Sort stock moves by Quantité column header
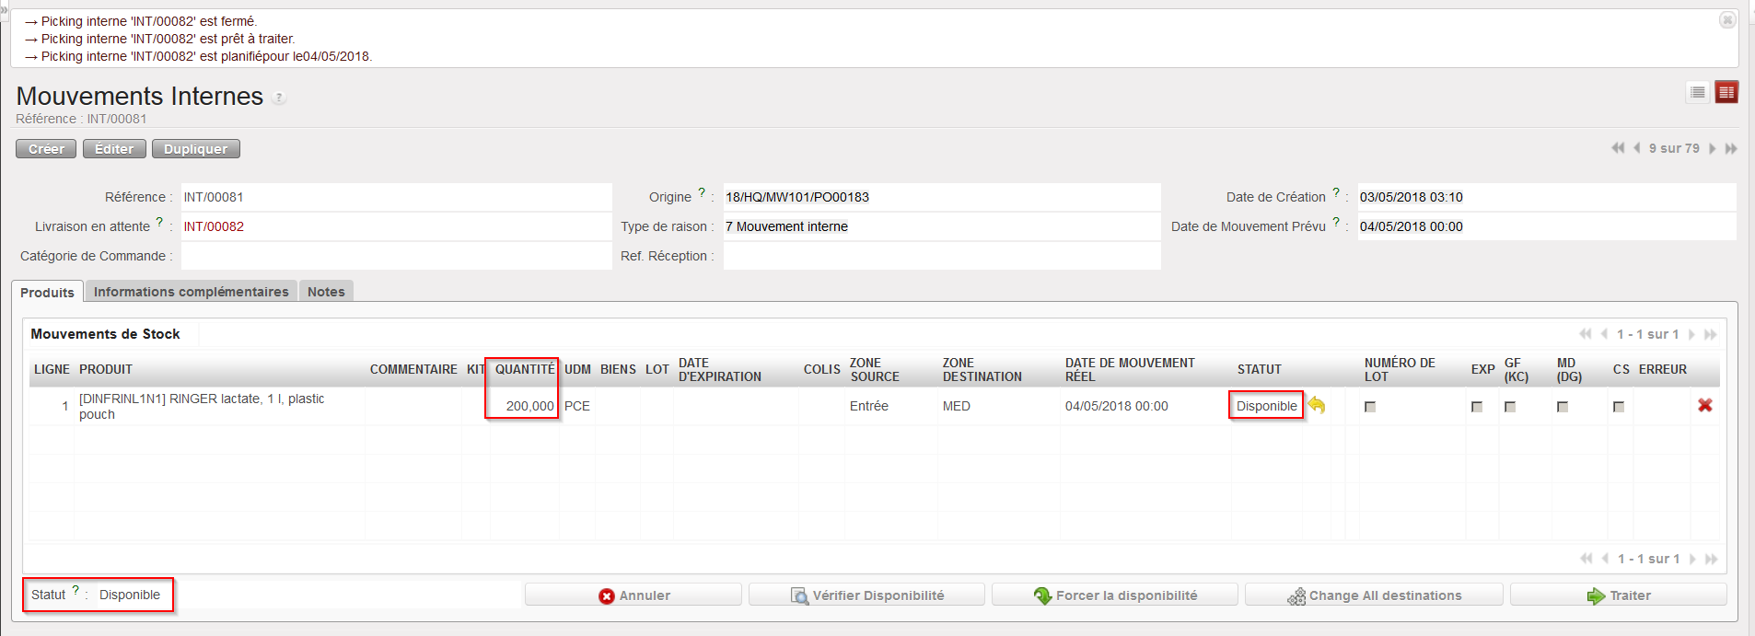 [524, 369]
